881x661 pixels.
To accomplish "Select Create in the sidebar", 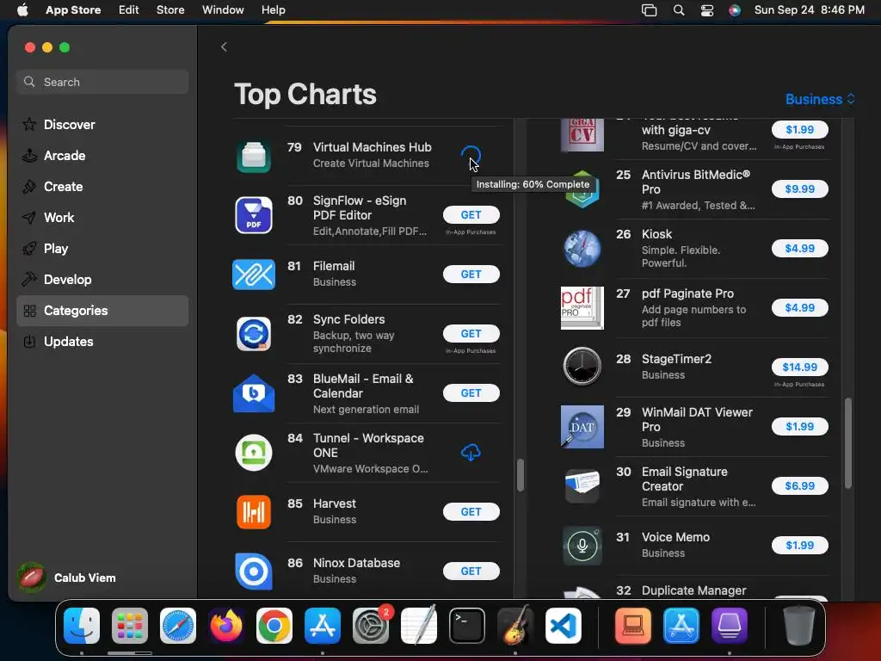I will [102, 187].
